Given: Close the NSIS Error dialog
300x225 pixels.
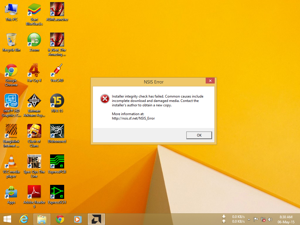Looking at the screenshot, I should tap(210, 81).
